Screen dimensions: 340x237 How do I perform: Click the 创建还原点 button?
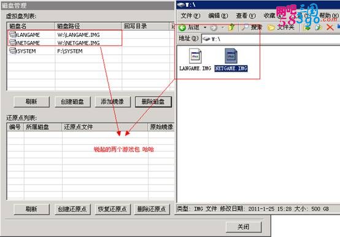point(72,209)
